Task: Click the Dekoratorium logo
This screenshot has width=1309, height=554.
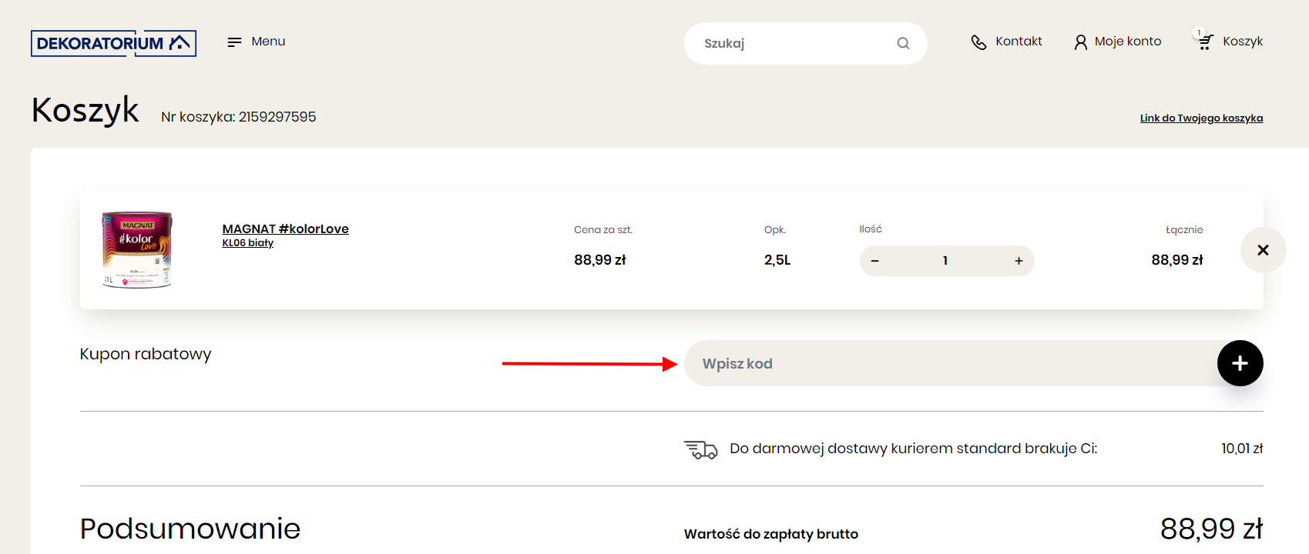Action: click(113, 43)
